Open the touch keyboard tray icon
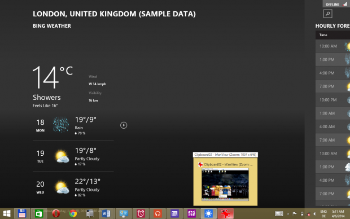 279,214
